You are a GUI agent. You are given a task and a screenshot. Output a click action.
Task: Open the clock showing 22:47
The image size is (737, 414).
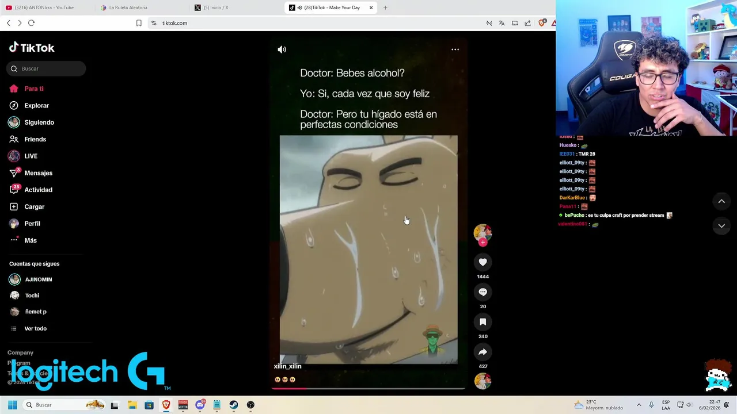coord(709,405)
